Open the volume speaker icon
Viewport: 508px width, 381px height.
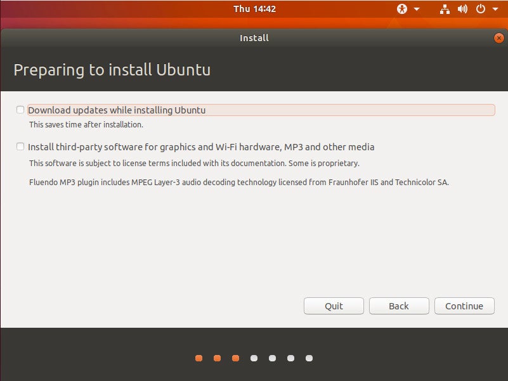462,9
